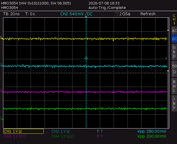
Task: Click the CH1 side menu title
Action: (174, 19)
